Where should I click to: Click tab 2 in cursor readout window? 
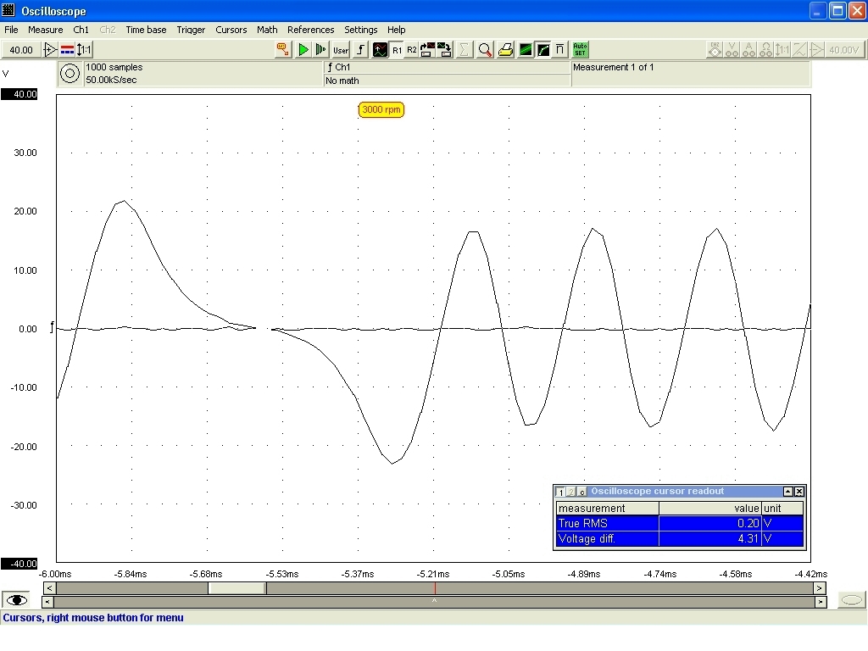click(x=571, y=492)
